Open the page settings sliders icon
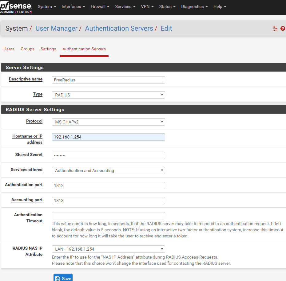 click(x=275, y=29)
